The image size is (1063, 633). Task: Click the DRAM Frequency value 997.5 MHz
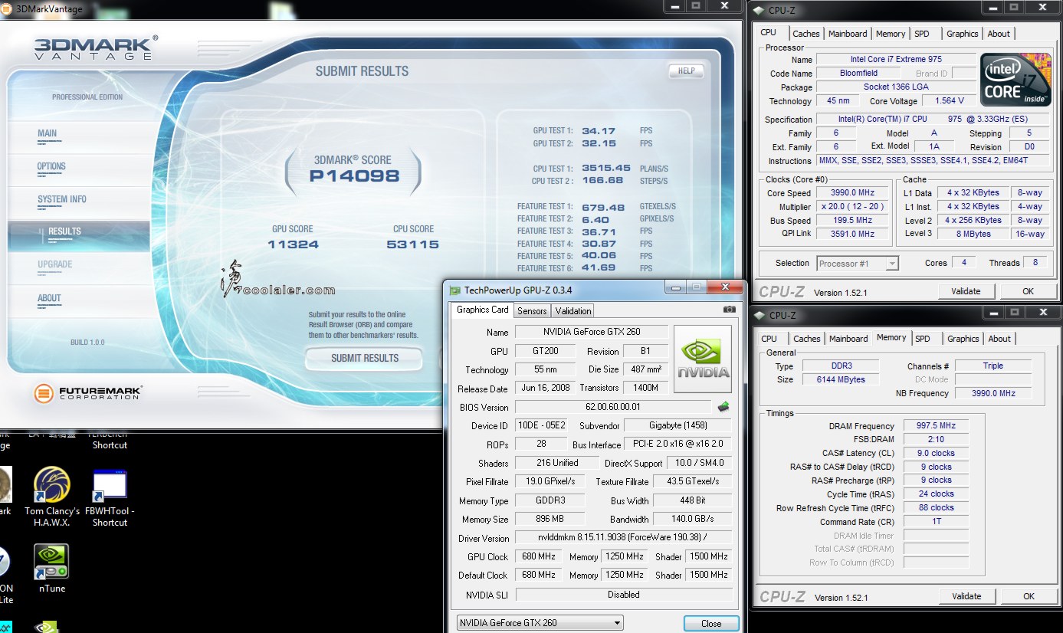pos(935,426)
